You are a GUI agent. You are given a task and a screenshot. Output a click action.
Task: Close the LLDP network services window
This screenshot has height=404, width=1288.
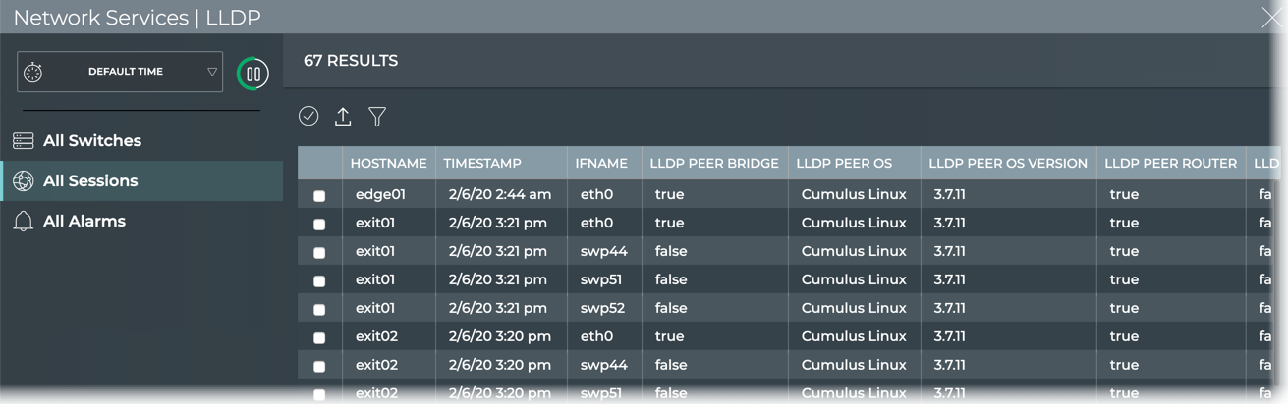point(1271,18)
